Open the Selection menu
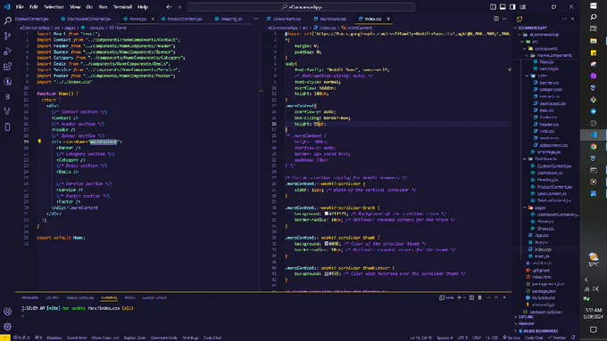 [x=54, y=6]
